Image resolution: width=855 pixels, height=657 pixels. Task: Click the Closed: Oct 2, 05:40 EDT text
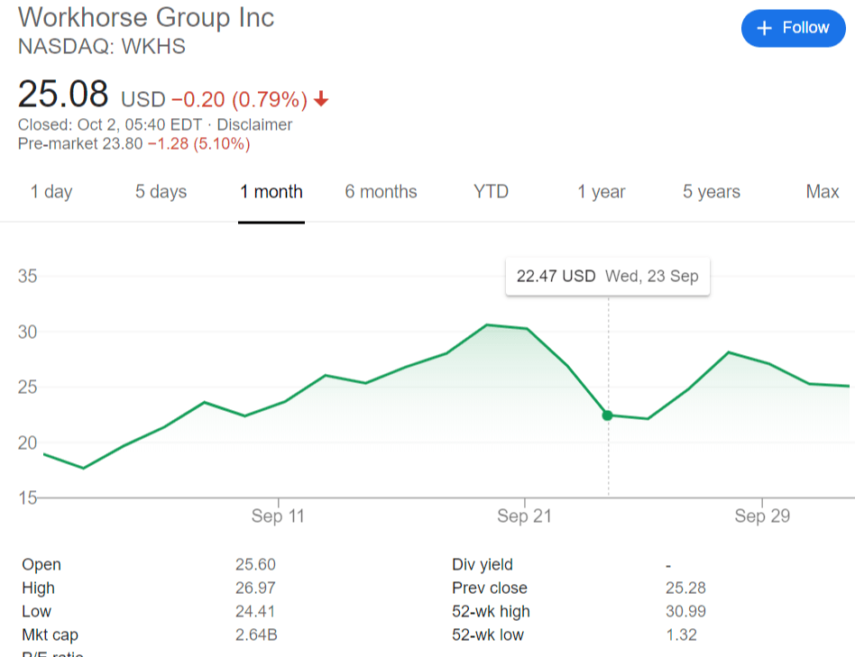click(110, 124)
